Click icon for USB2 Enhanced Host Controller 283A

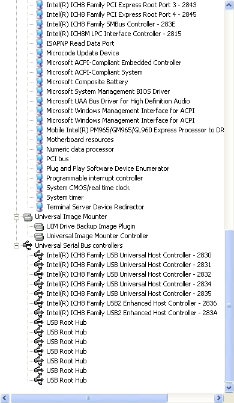pos(39,313)
